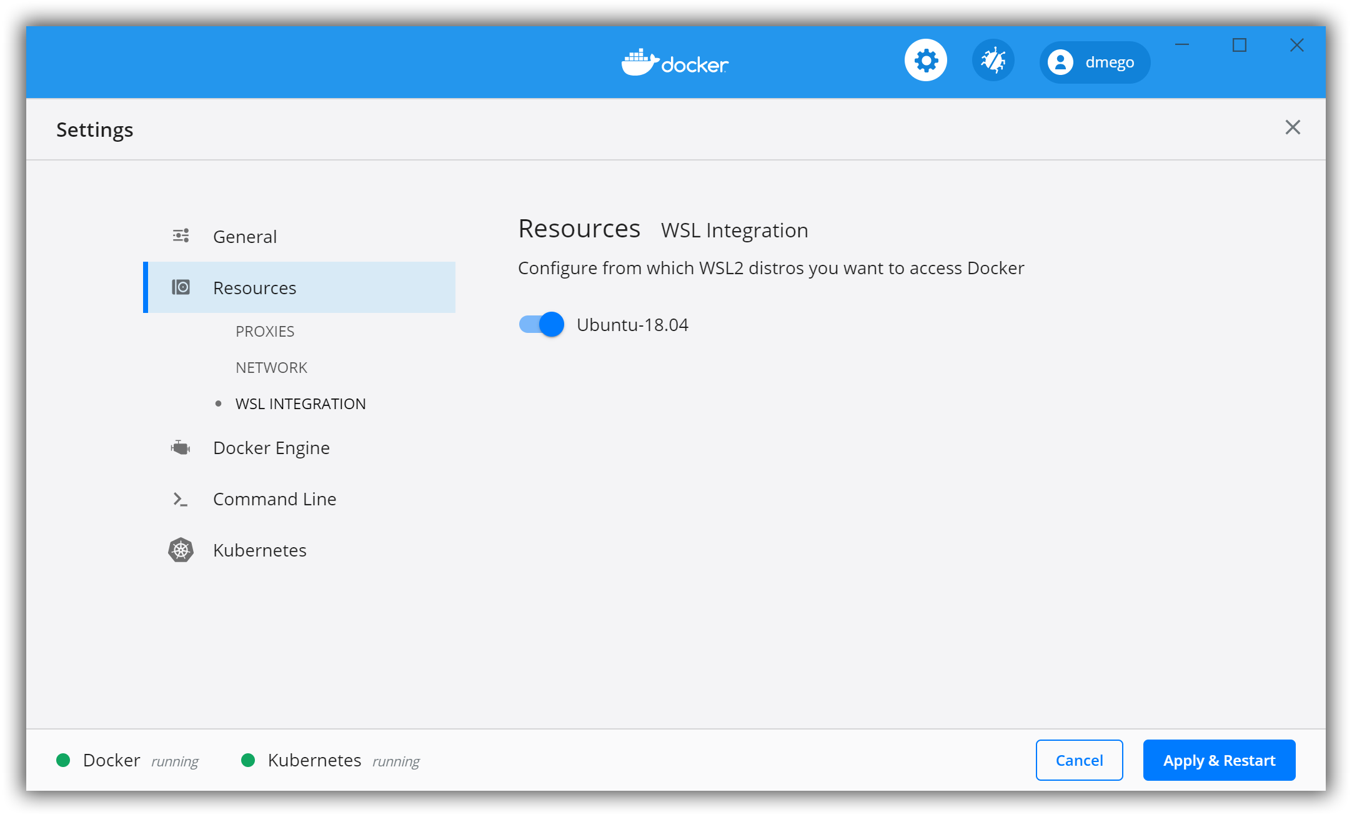The image size is (1352, 817).
Task: Select WSL INTEGRATION subsection
Action: 301,404
